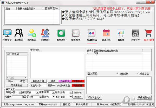The width and height of the screenshot is (156, 108).
Task: Expand the 性别 gender dropdown
Action: pos(53,97)
